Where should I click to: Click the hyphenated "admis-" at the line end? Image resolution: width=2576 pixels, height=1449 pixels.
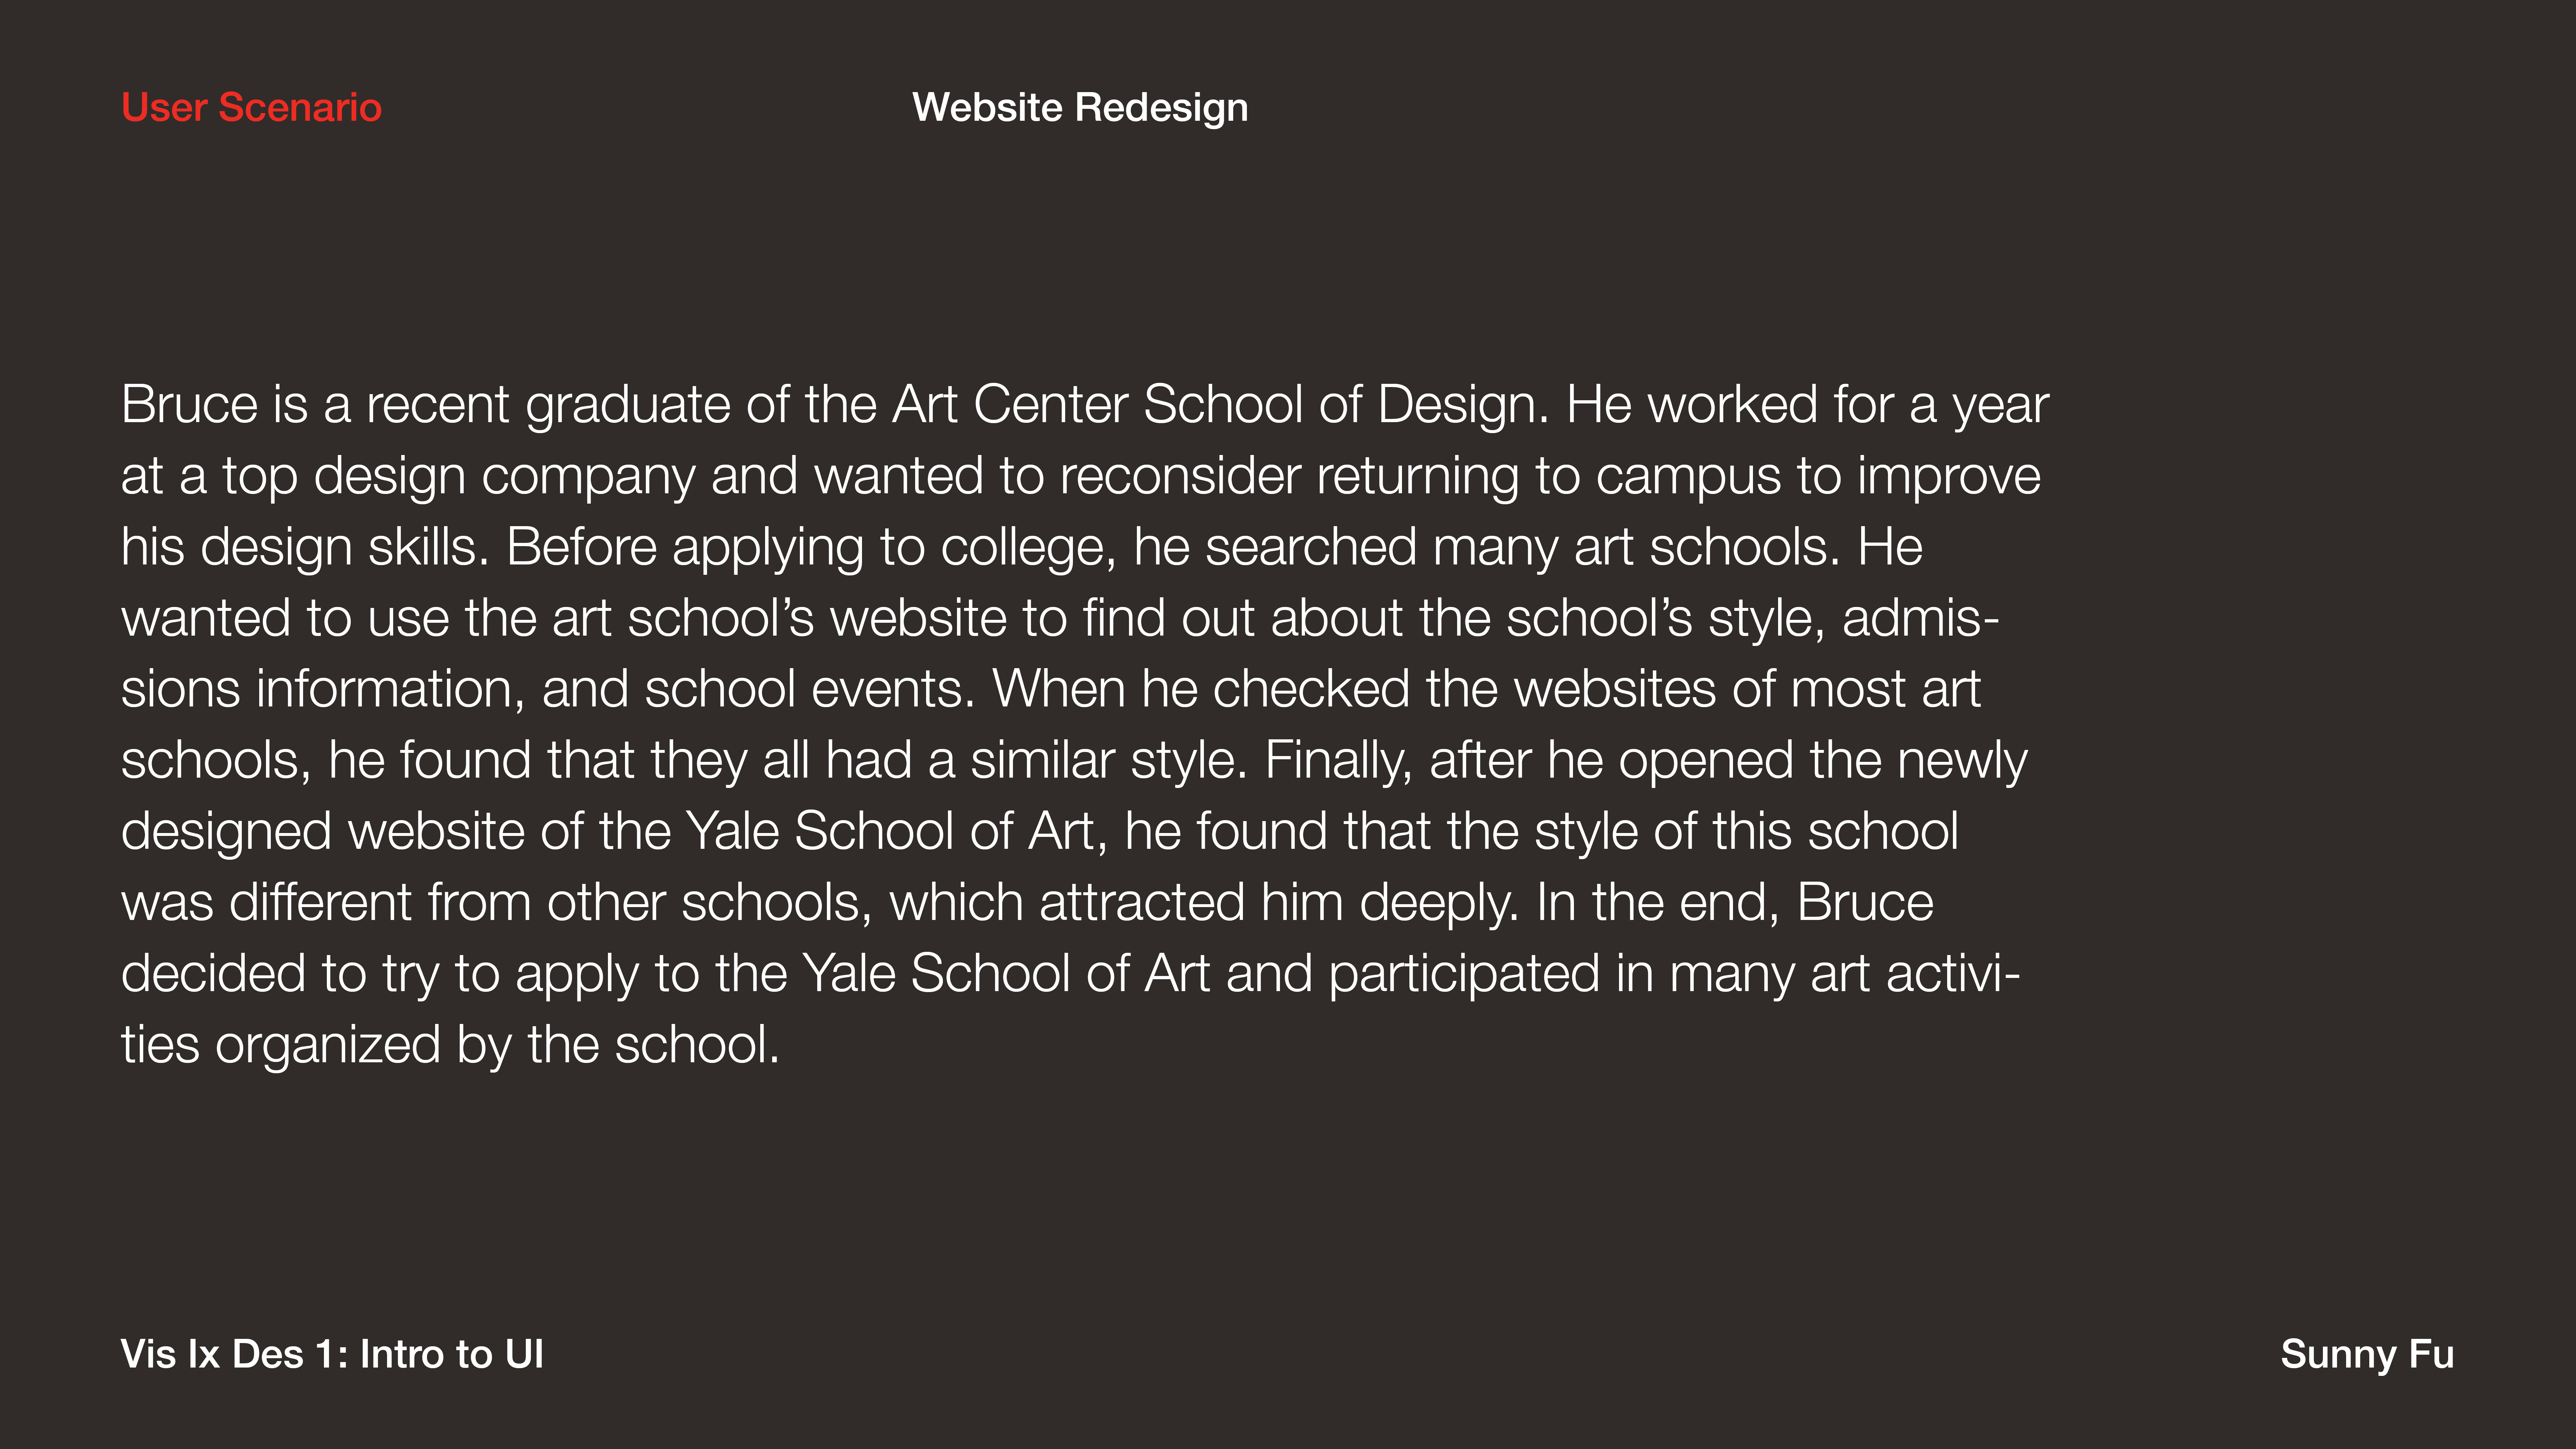1920,618
